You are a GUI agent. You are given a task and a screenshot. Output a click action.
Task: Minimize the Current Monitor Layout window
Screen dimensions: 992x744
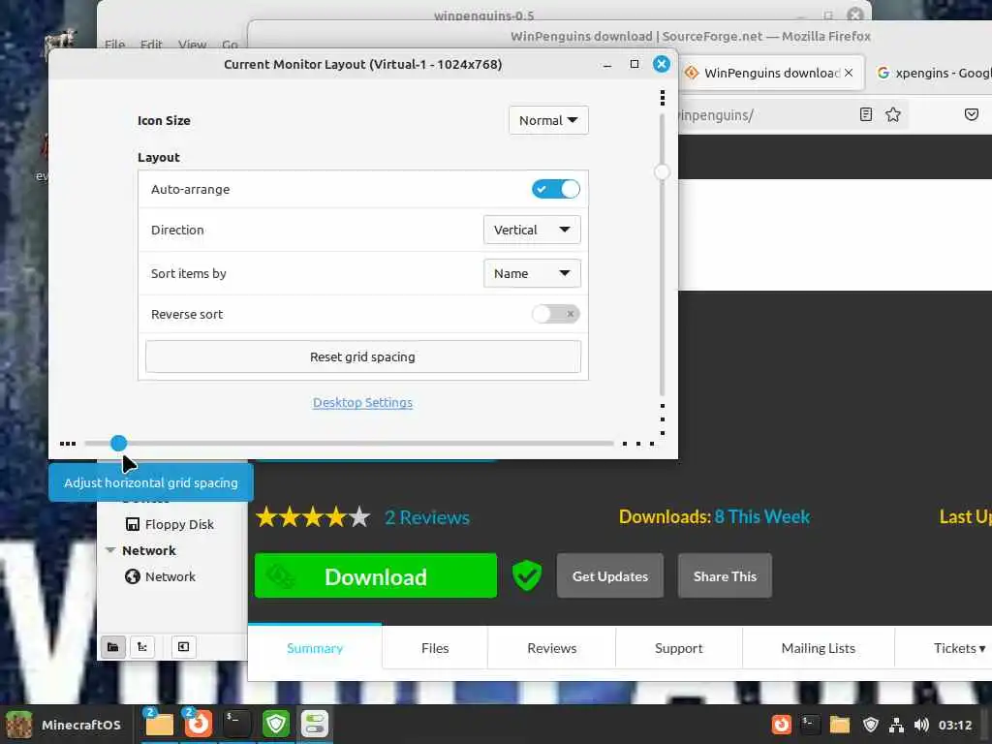607,65
